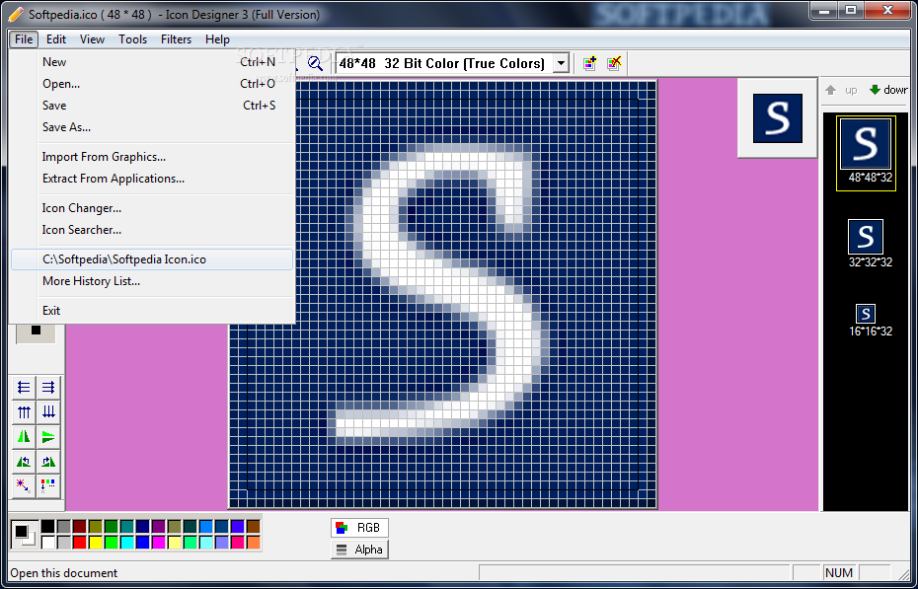Screen dimensions: 918x589
Task: Pick the bright green color swatch
Action: click(x=112, y=543)
